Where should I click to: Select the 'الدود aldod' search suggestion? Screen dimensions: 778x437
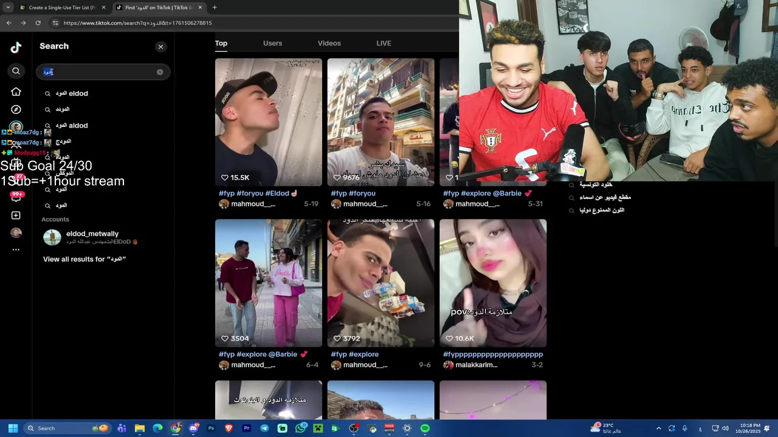click(x=102, y=126)
